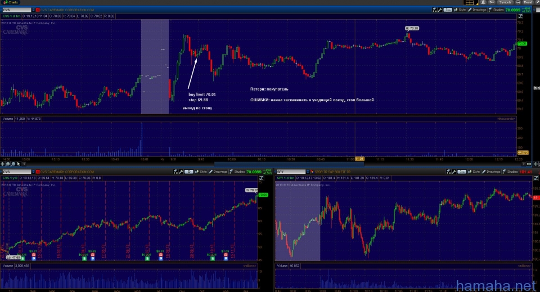The height and width of the screenshot is (292, 540).
Task: Click the crosshair icon at bottom right of main chart
Action: pos(536,164)
